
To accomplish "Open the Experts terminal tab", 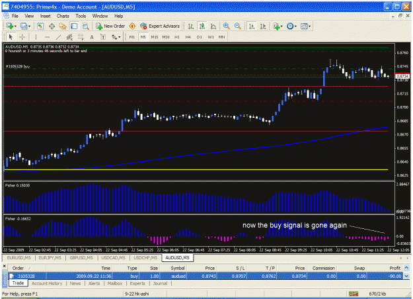I will click(x=137, y=283).
